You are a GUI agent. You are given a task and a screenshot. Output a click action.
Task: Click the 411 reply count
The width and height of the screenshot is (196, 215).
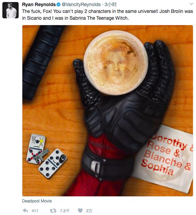pos(35,211)
